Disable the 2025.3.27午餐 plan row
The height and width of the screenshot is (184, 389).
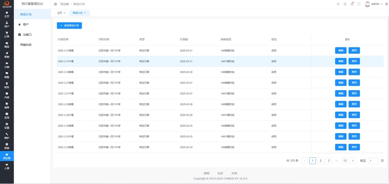pyautogui.click(x=354, y=93)
